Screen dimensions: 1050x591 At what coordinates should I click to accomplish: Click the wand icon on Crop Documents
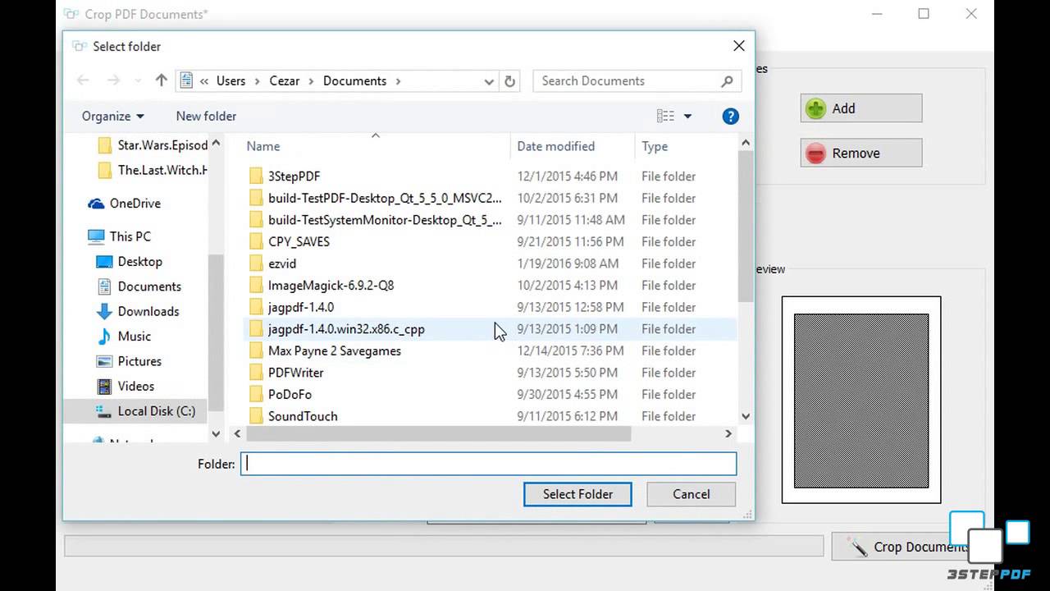[x=858, y=547]
